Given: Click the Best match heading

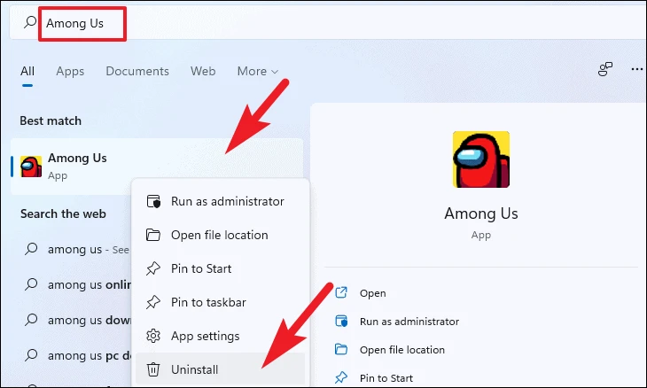Looking at the screenshot, I should click(x=51, y=120).
